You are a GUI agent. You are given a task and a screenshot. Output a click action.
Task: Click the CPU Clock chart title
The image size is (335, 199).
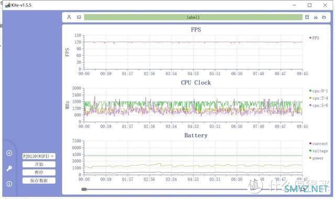(x=196, y=83)
